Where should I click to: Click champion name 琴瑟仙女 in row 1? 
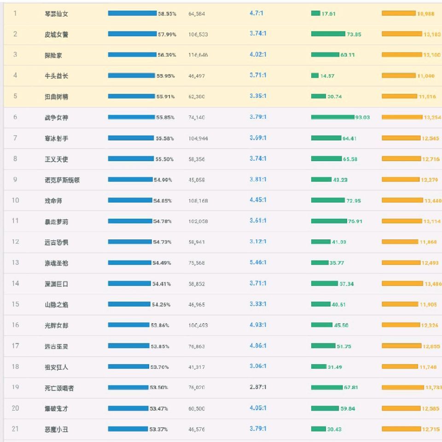(x=56, y=14)
